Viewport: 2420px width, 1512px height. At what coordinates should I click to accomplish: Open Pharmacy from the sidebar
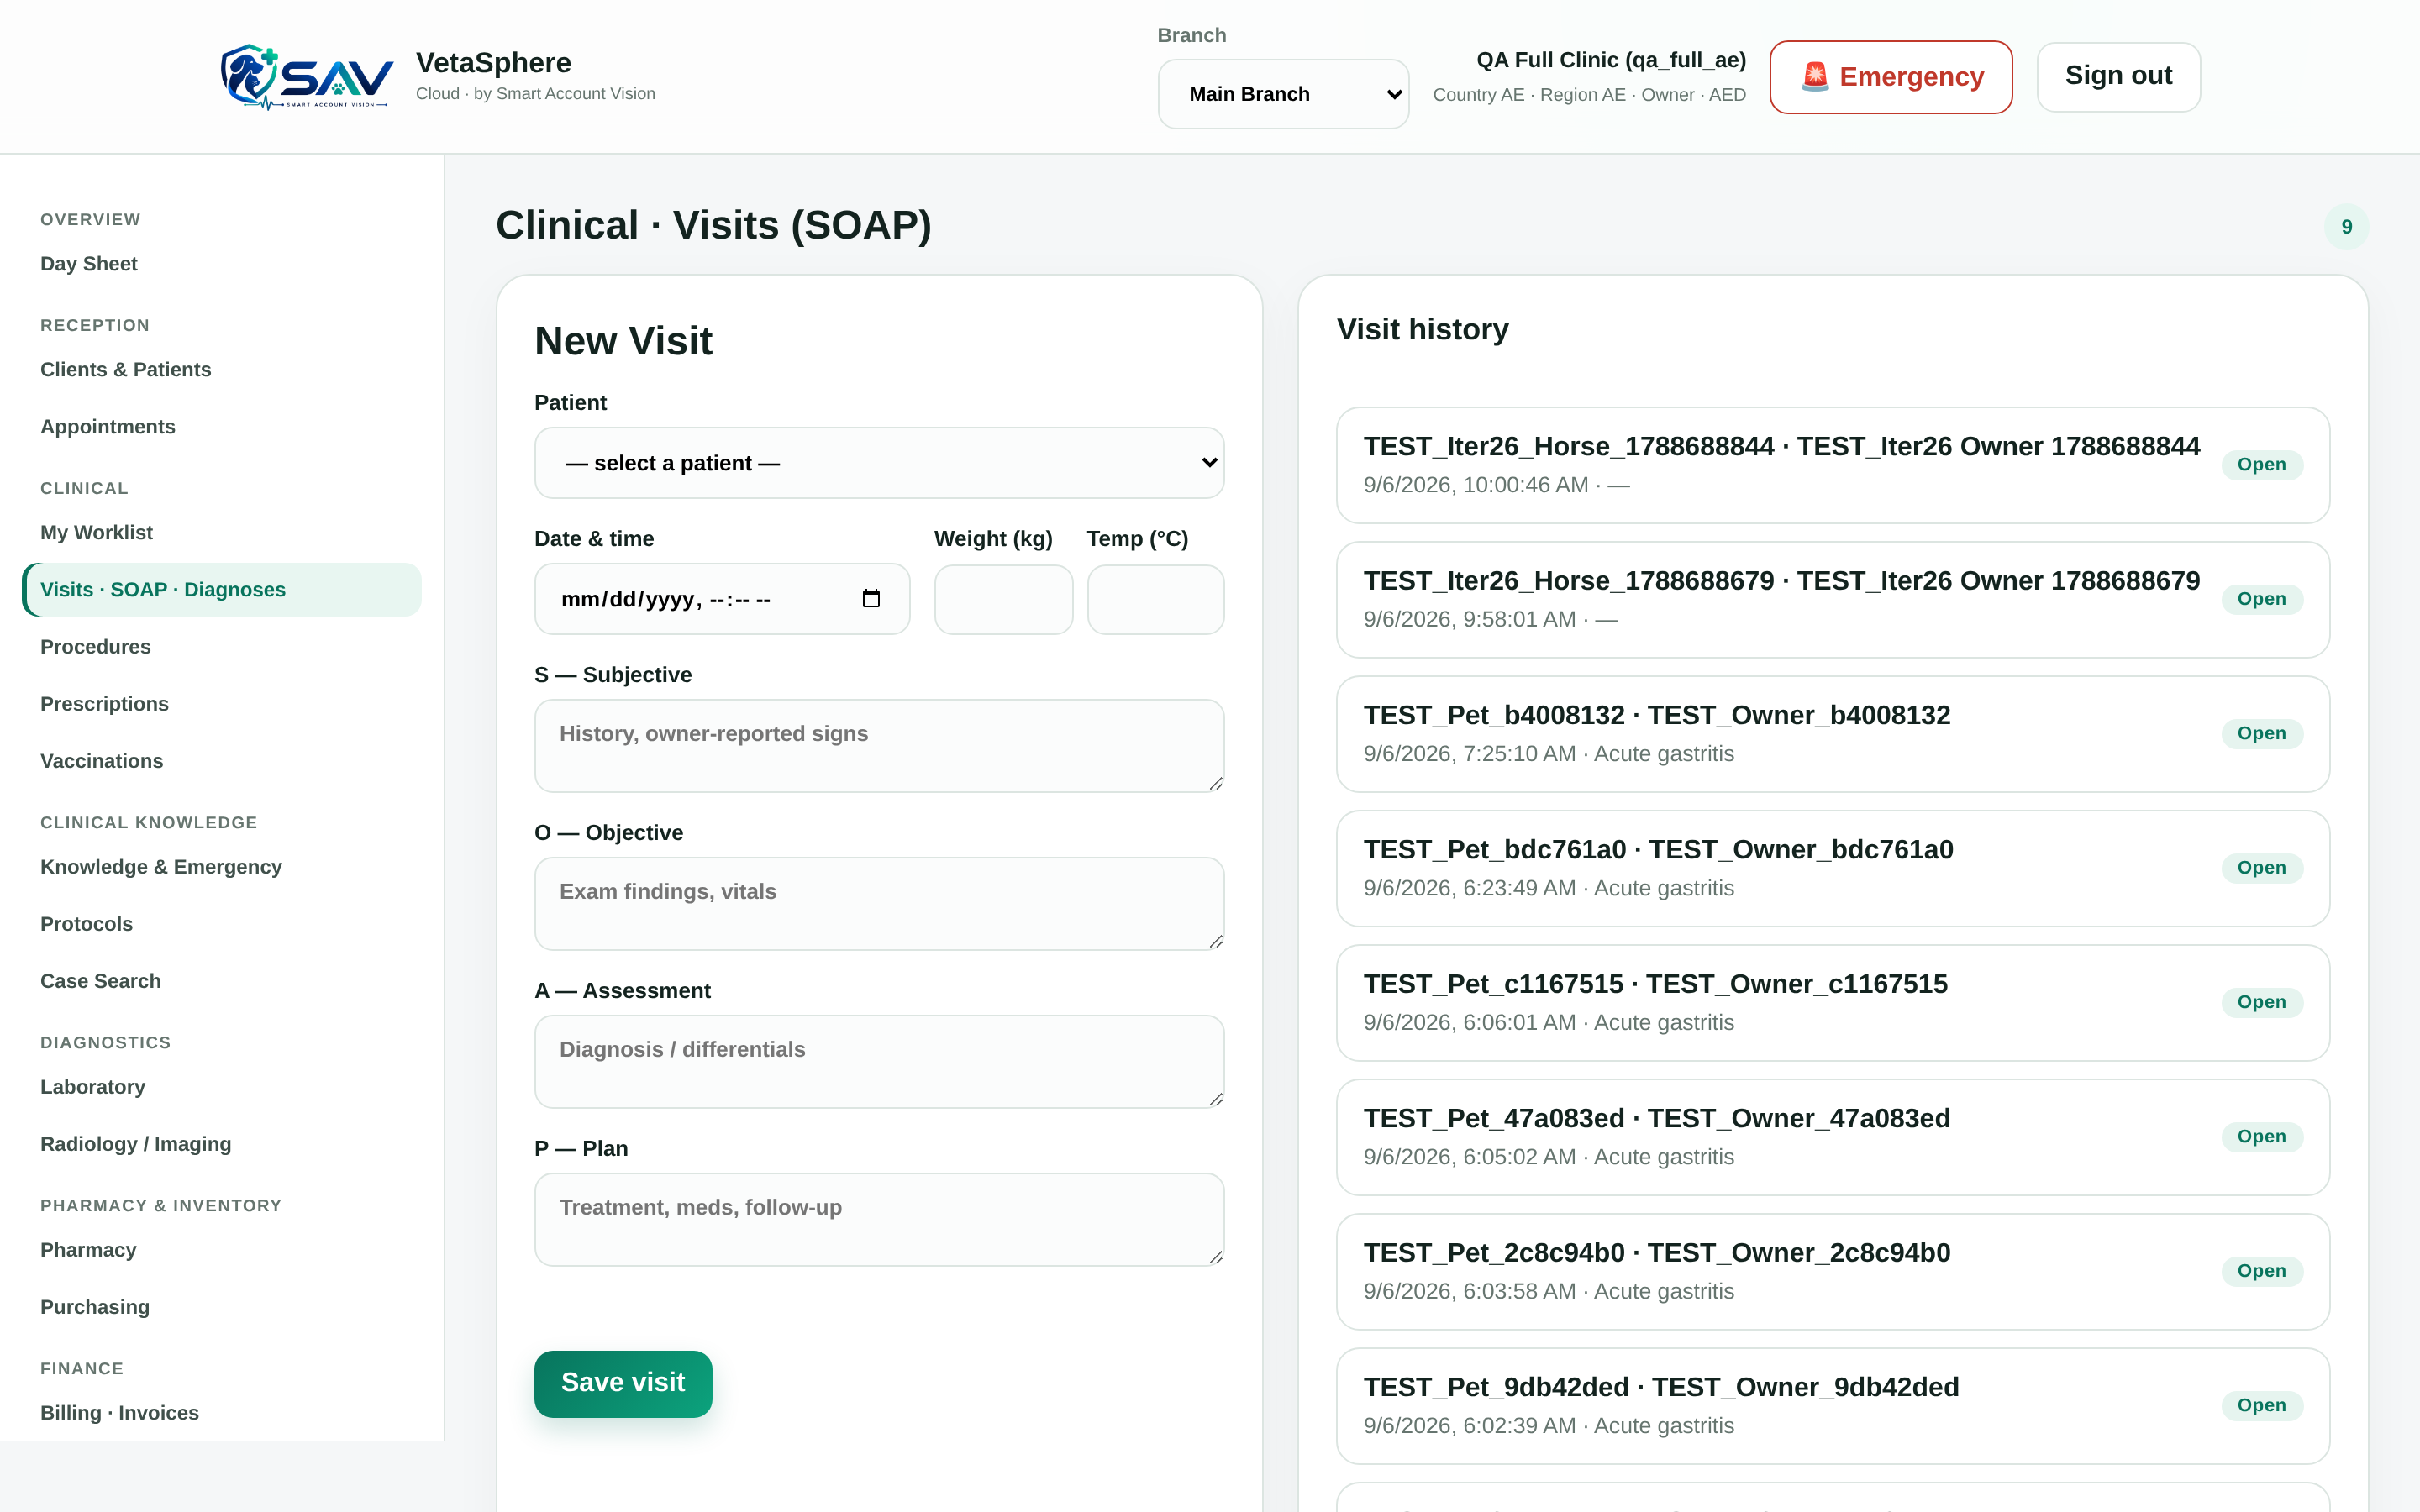[88, 1250]
